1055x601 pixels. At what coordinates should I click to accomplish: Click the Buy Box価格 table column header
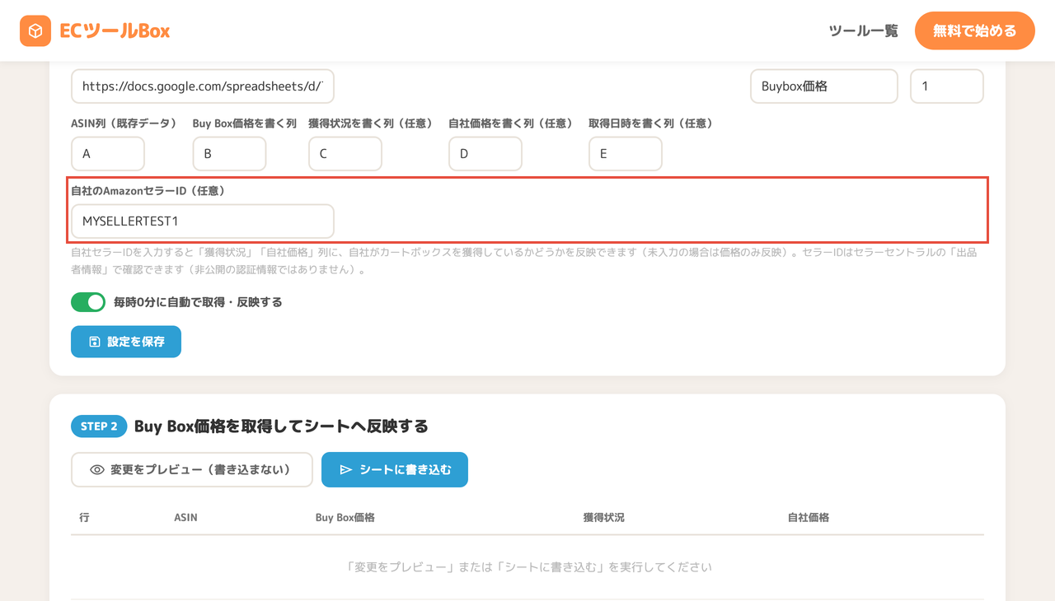pyautogui.click(x=345, y=518)
